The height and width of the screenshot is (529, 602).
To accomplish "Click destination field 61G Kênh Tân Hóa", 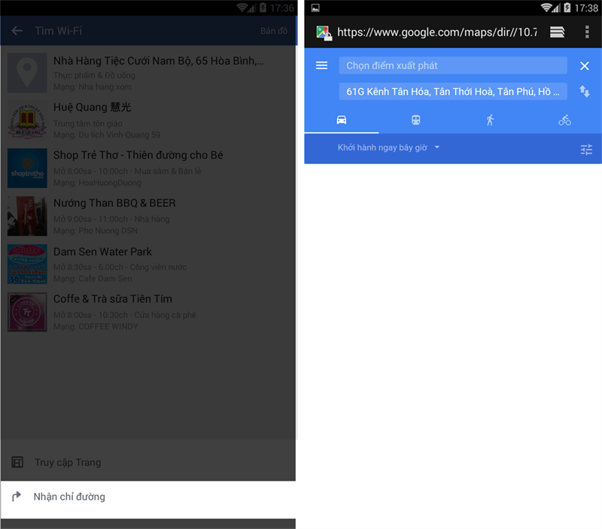I will pos(453,91).
